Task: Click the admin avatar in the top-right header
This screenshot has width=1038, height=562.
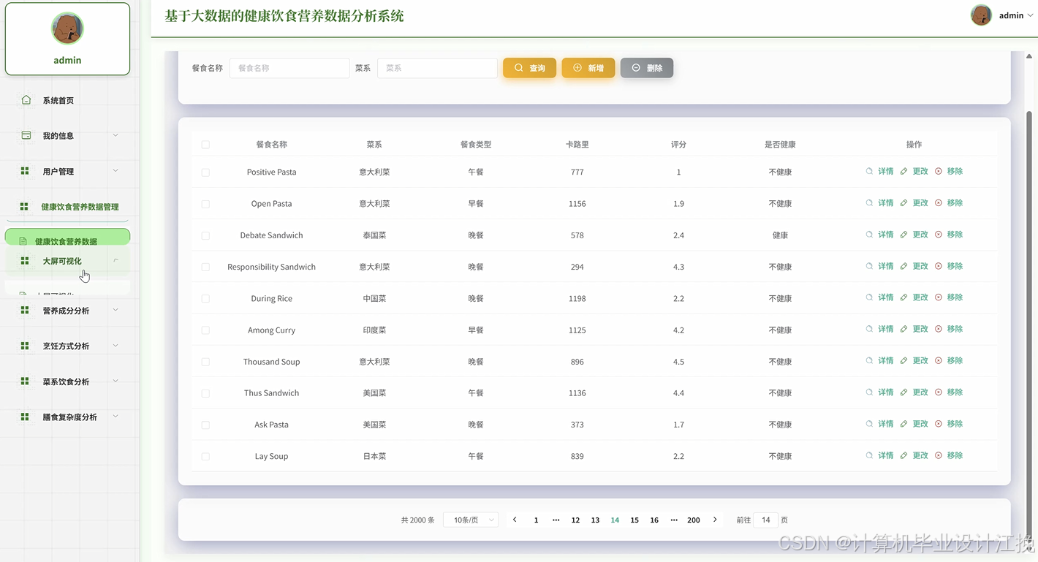Action: click(981, 15)
